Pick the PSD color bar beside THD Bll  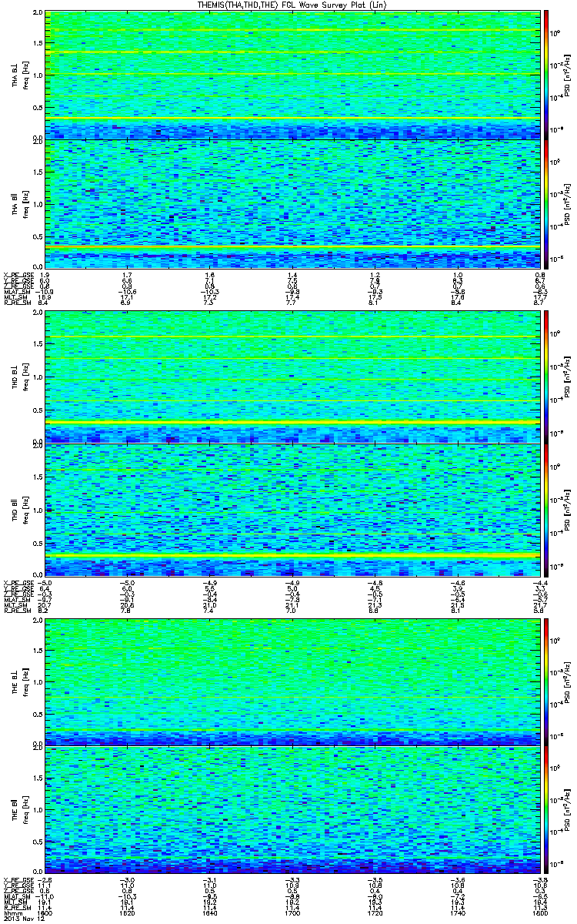pos(547,509)
